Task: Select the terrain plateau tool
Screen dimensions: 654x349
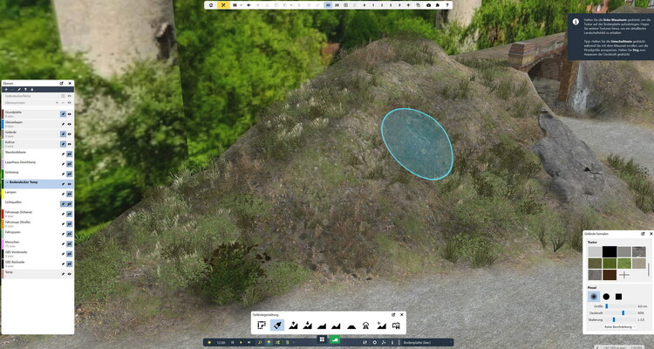Action: tap(351, 325)
